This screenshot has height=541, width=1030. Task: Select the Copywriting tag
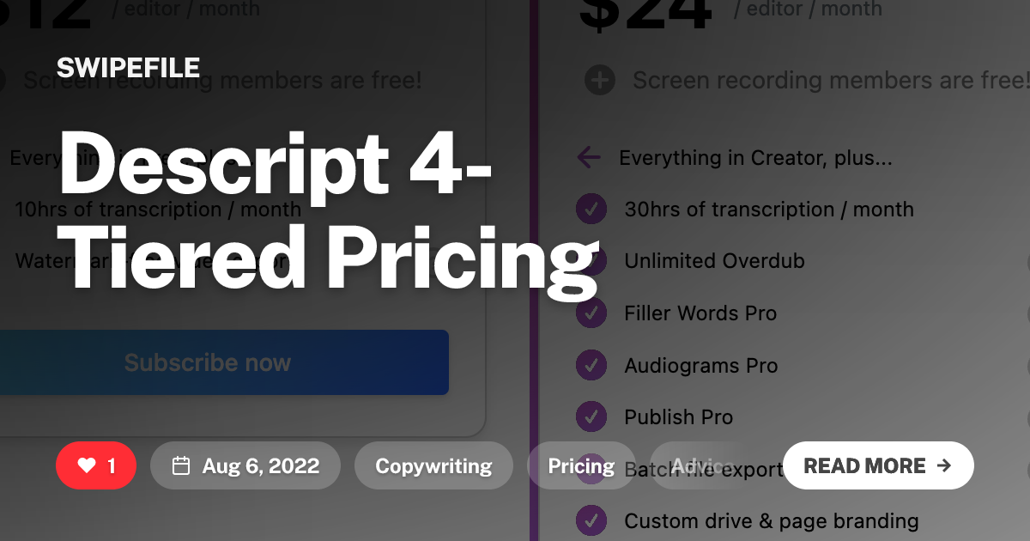click(x=433, y=465)
